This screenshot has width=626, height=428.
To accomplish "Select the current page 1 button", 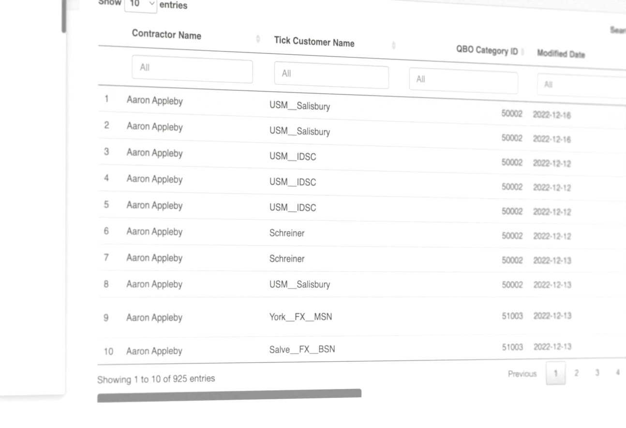I will [555, 373].
